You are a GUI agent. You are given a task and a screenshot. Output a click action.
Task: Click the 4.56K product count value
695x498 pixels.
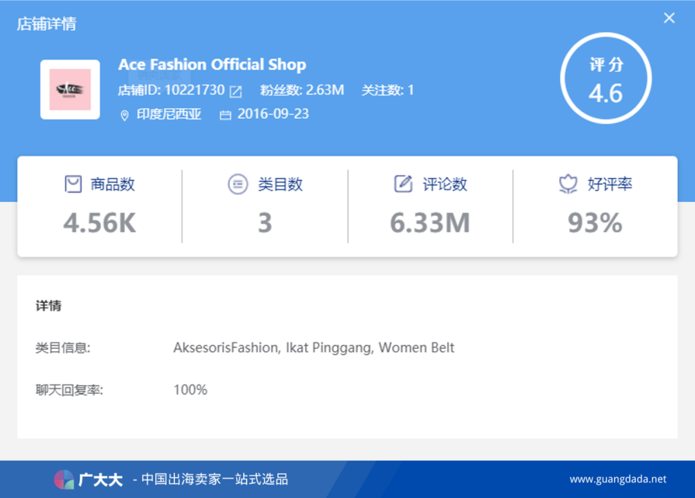point(100,223)
